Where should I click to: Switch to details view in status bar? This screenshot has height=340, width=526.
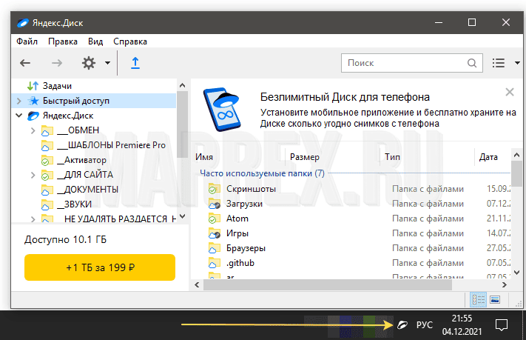tap(478, 299)
